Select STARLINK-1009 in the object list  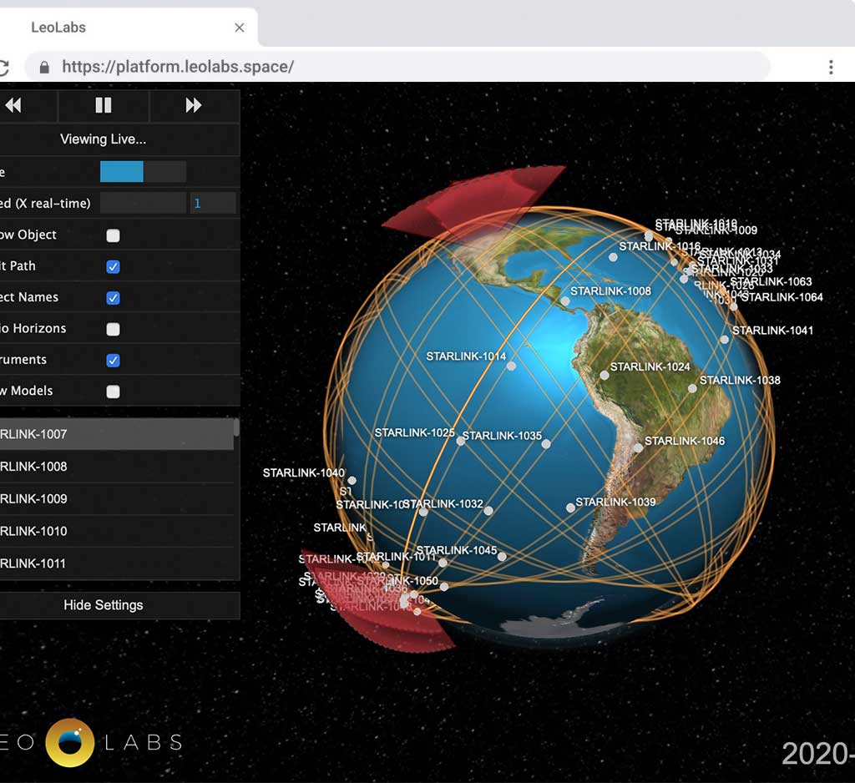(117, 499)
